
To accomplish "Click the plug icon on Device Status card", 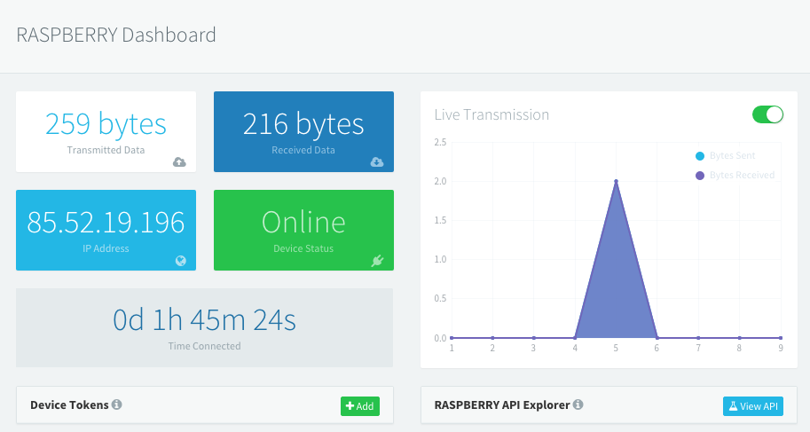I will click(377, 261).
